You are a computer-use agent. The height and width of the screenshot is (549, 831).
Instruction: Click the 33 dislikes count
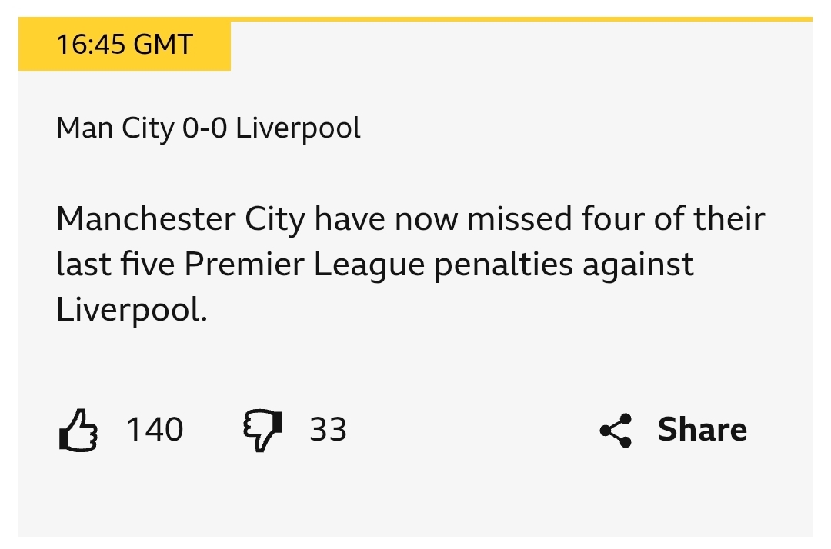coord(328,429)
